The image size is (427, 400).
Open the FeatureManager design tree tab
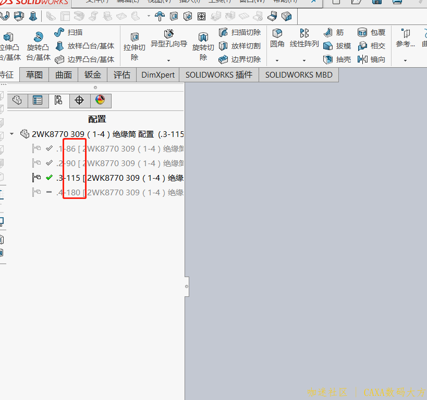[x=17, y=101]
